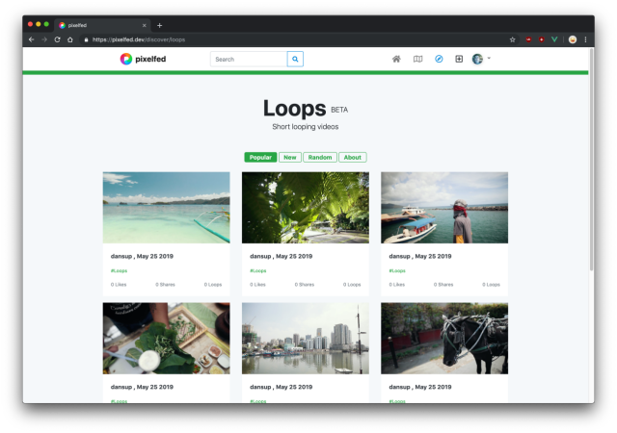The width and height of the screenshot is (617, 433).
Task: Click 0 Loops on the harbor card
Action: click(491, 285)
